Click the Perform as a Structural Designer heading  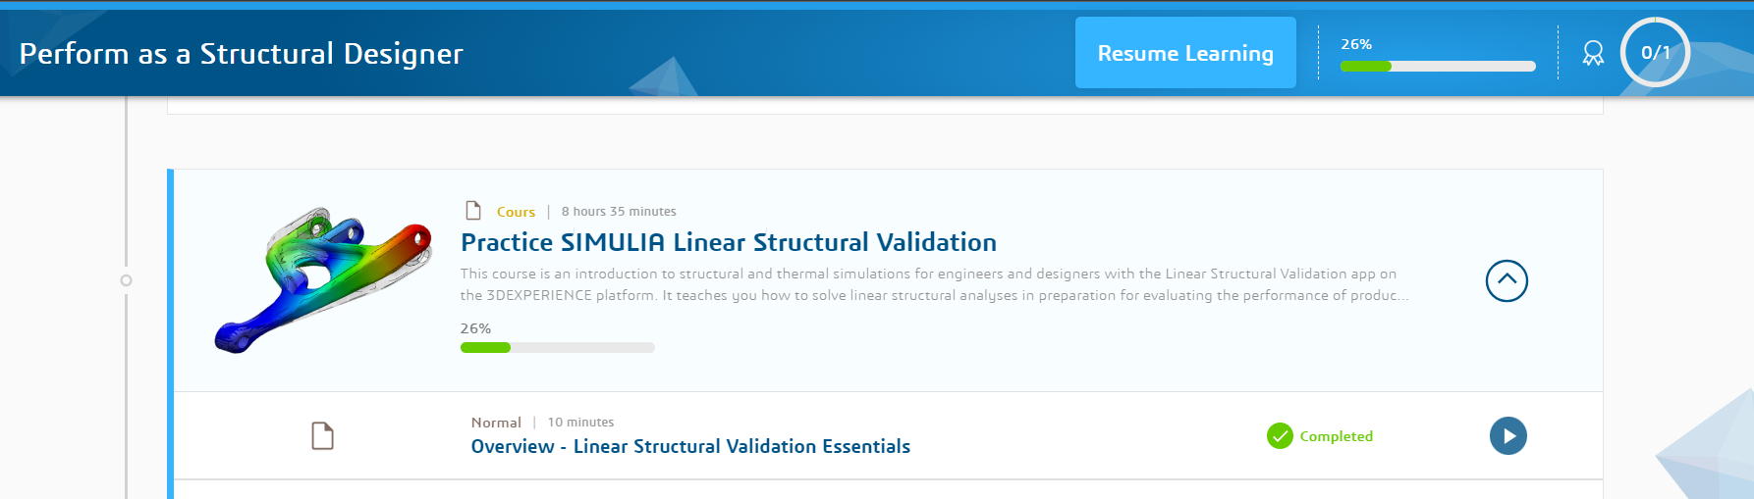[241, 54]
